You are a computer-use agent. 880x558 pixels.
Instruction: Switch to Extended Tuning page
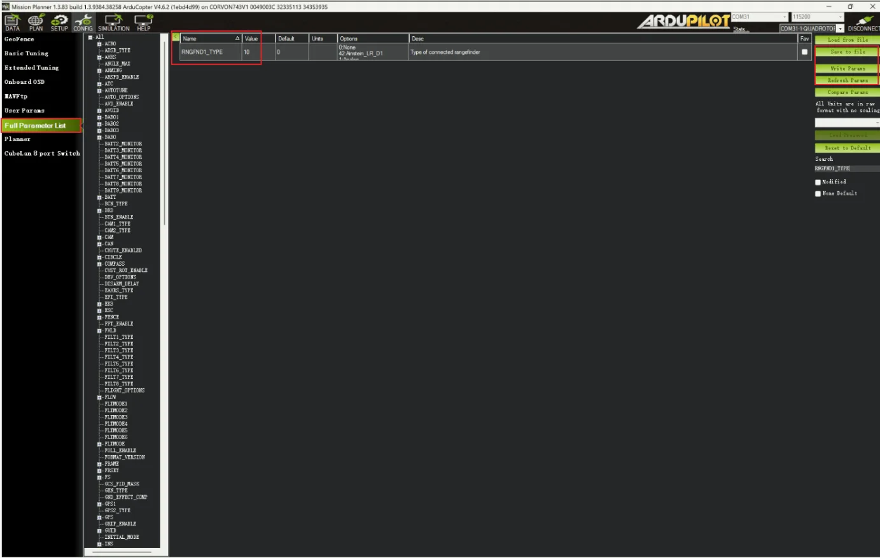[x=31, y=67]
